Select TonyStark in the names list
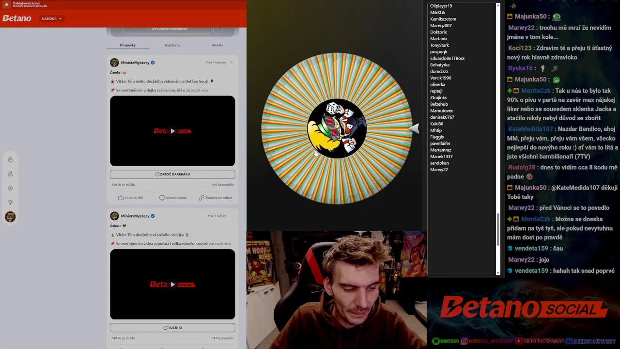The image size is (620, 349). (440, 45)
